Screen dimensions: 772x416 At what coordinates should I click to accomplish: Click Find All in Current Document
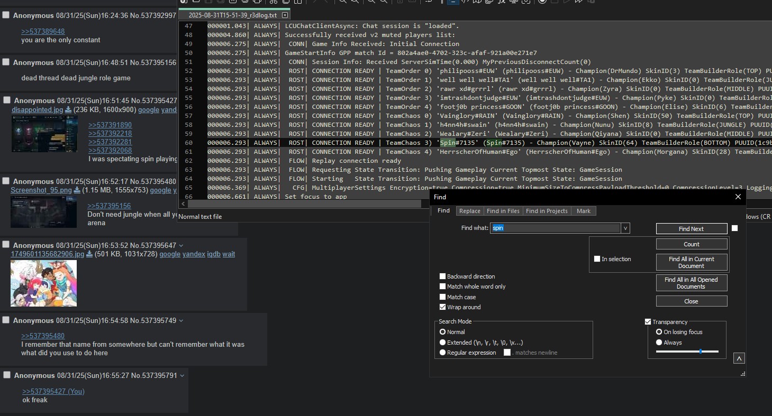(692, 262)
